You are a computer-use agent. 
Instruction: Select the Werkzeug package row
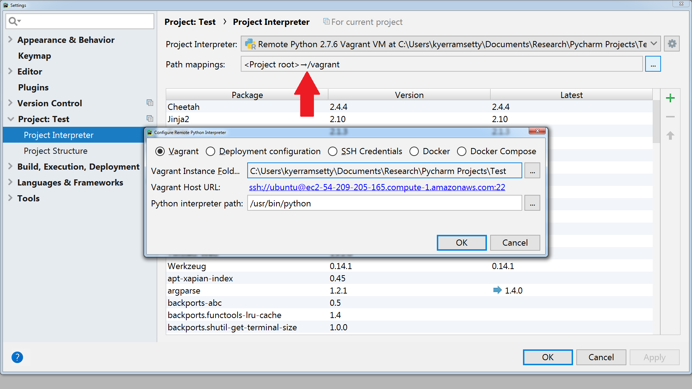click(409, 266)
